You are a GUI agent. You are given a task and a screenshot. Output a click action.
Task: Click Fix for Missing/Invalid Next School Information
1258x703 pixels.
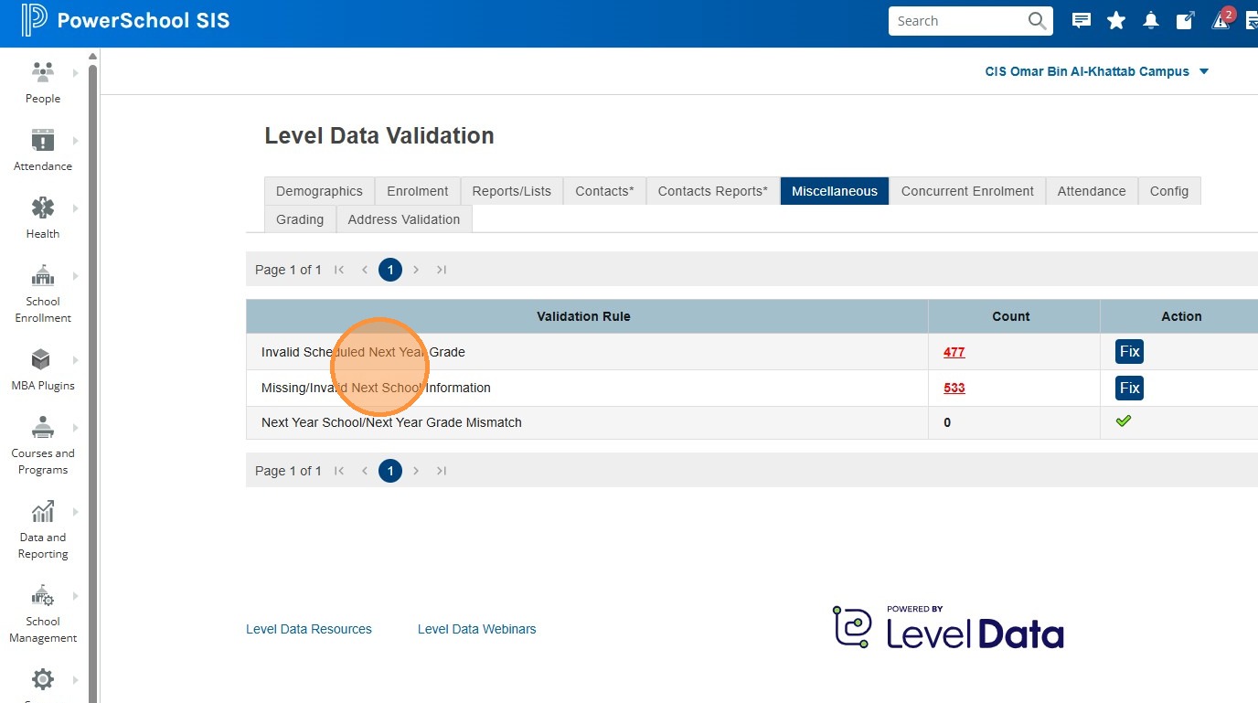1130,388
